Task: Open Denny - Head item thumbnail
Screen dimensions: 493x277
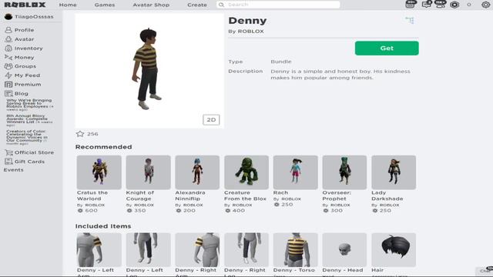Action: coord(344,249)
